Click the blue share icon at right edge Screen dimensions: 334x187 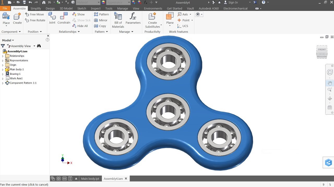[x=329, y=163]
